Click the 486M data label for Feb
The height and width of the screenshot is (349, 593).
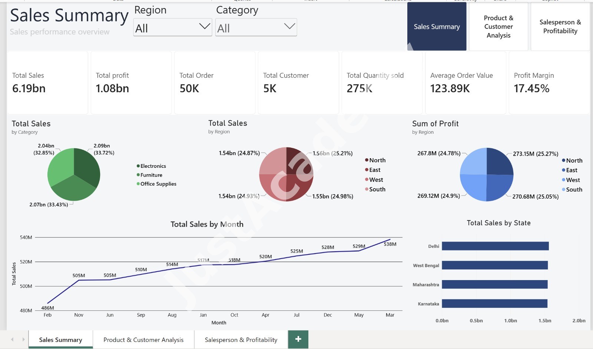click(47, 308)
